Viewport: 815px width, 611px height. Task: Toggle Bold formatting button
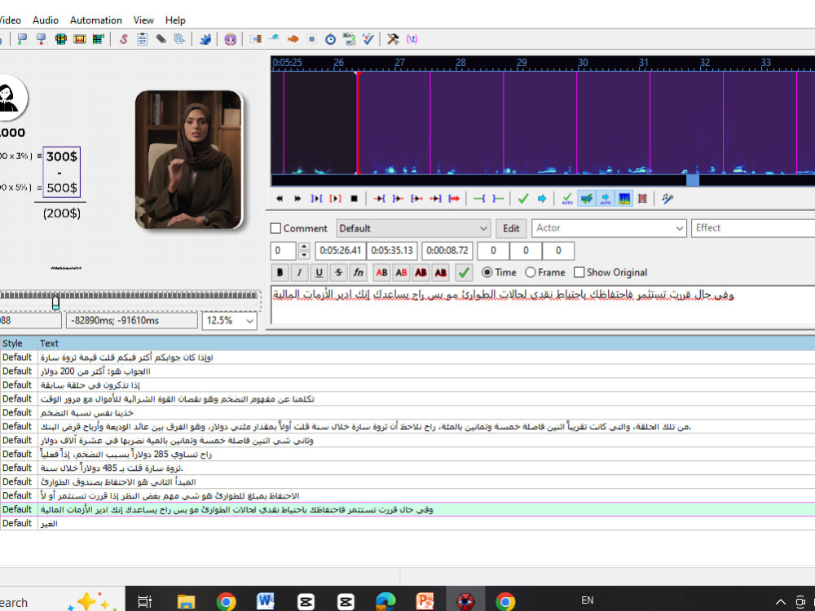click(x=280, y=272)
